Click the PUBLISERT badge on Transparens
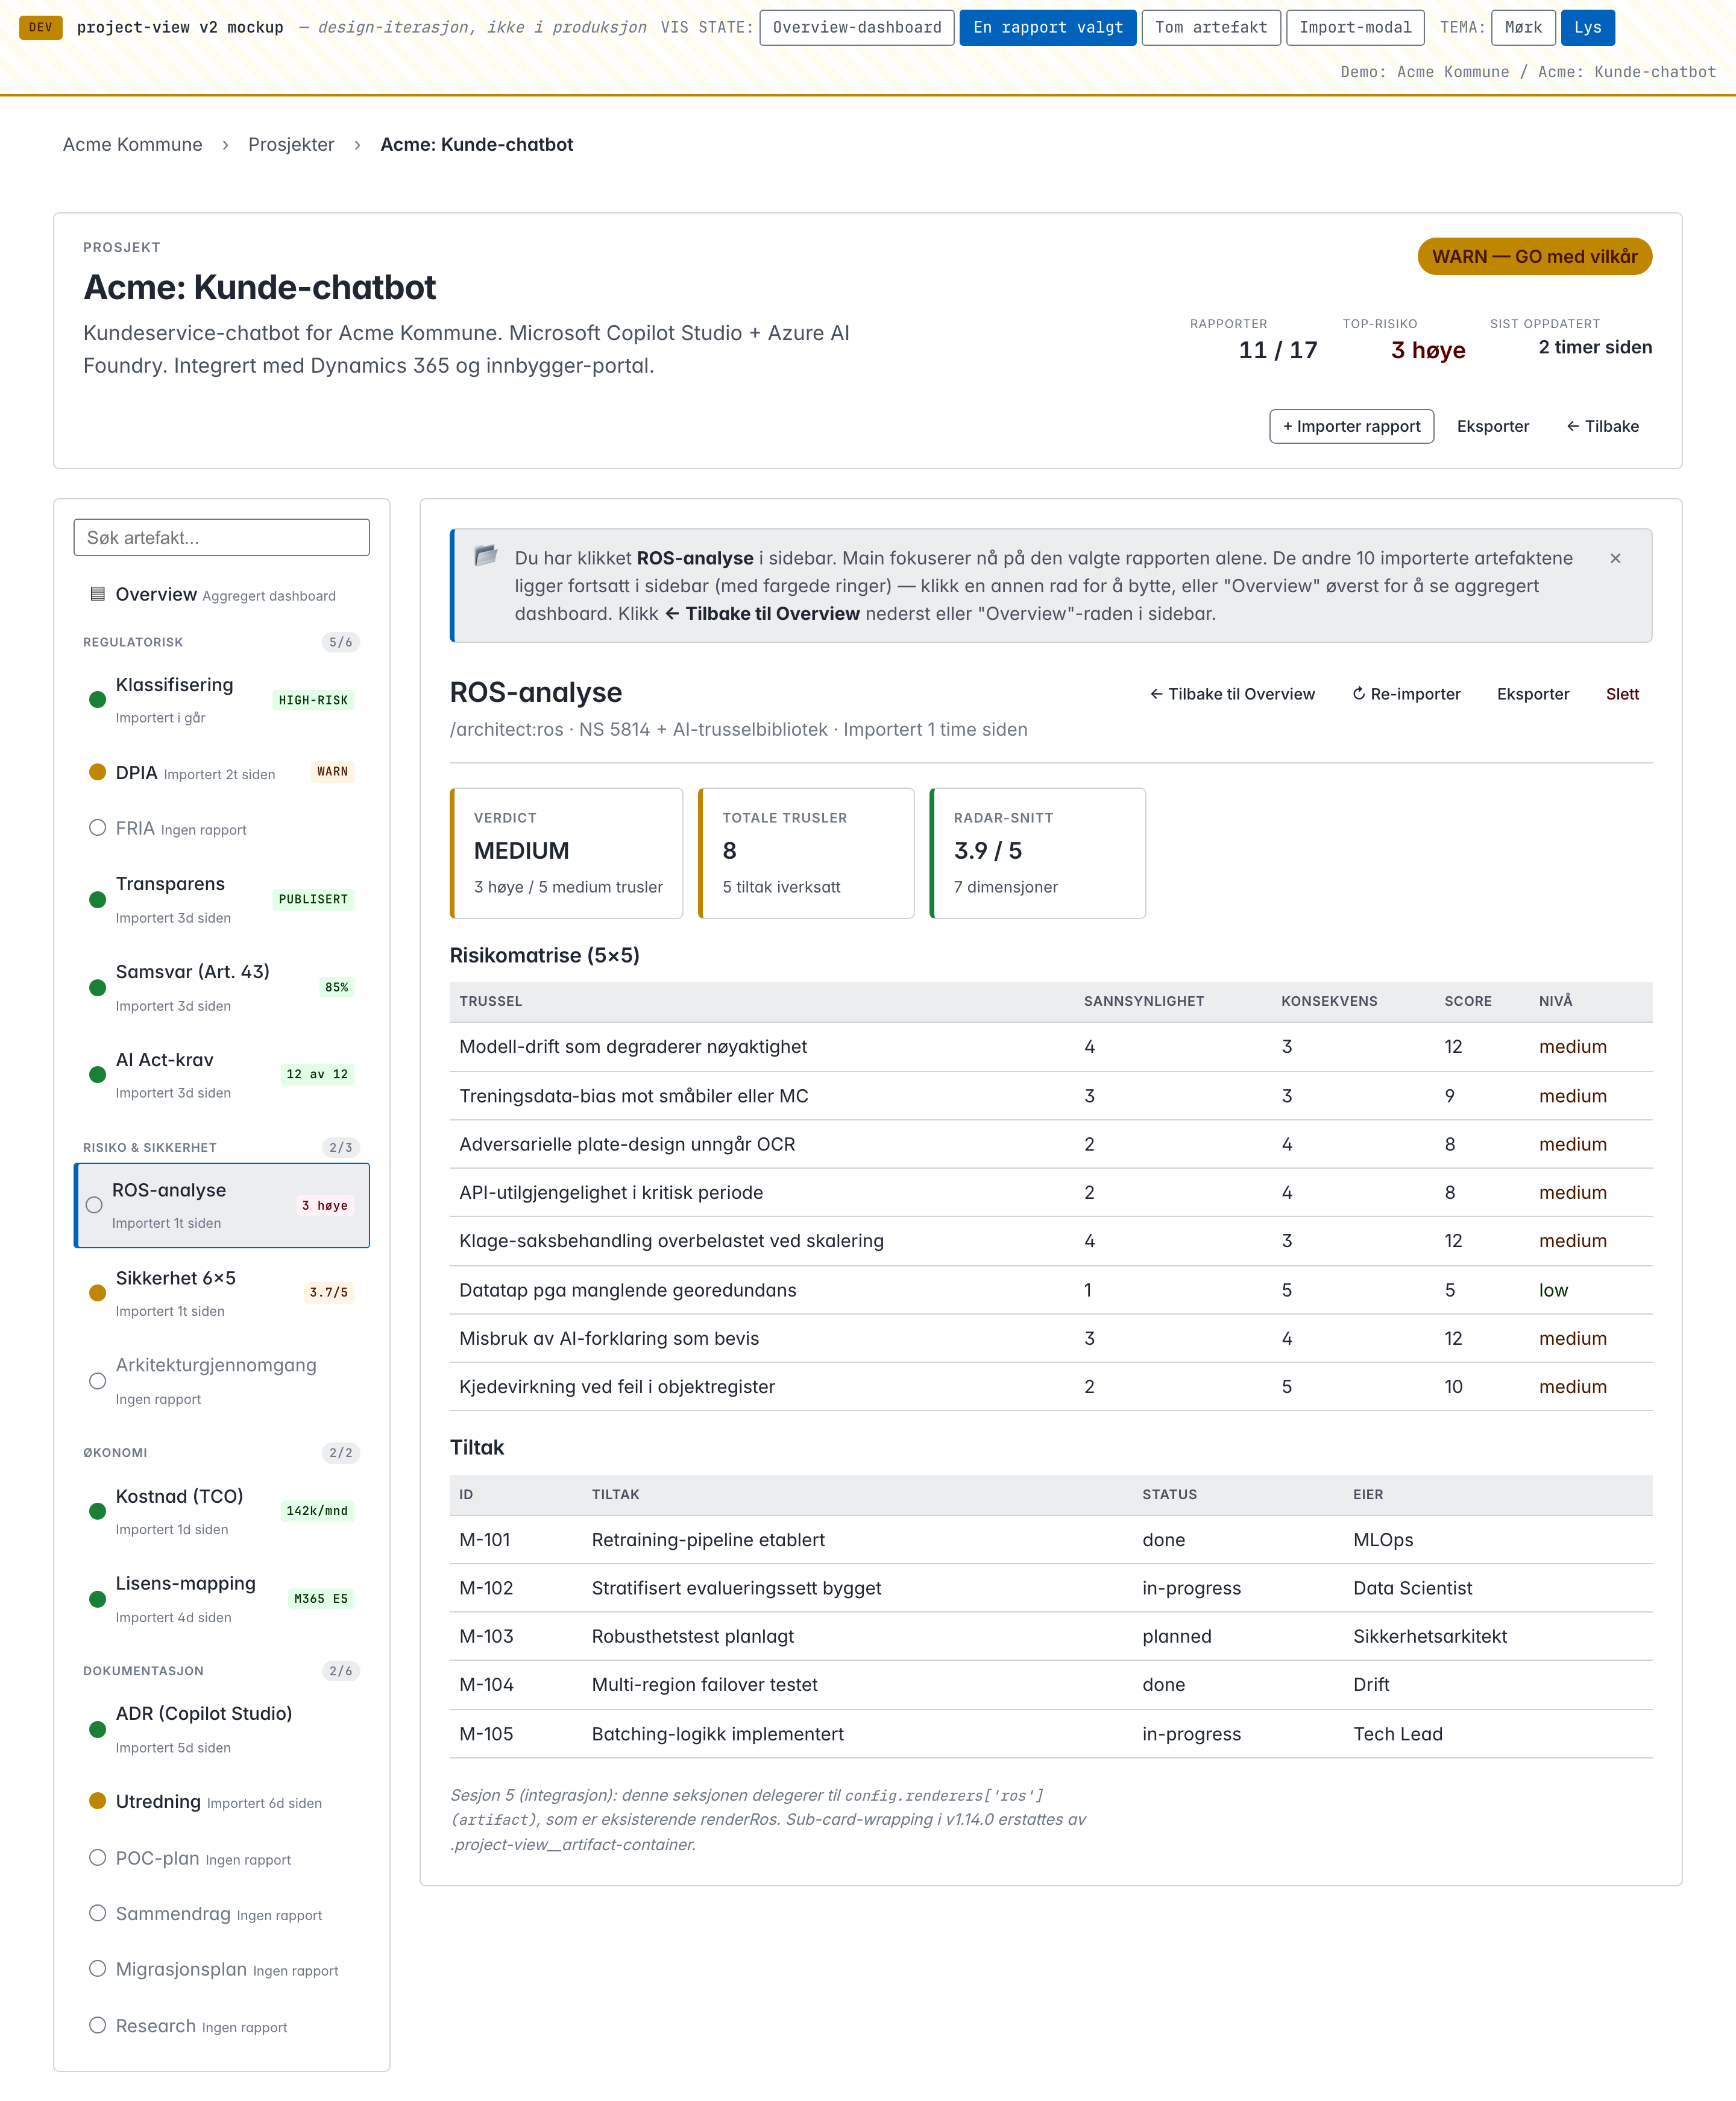This screenshot has height=2101, width=1736. tap(313, 899)
